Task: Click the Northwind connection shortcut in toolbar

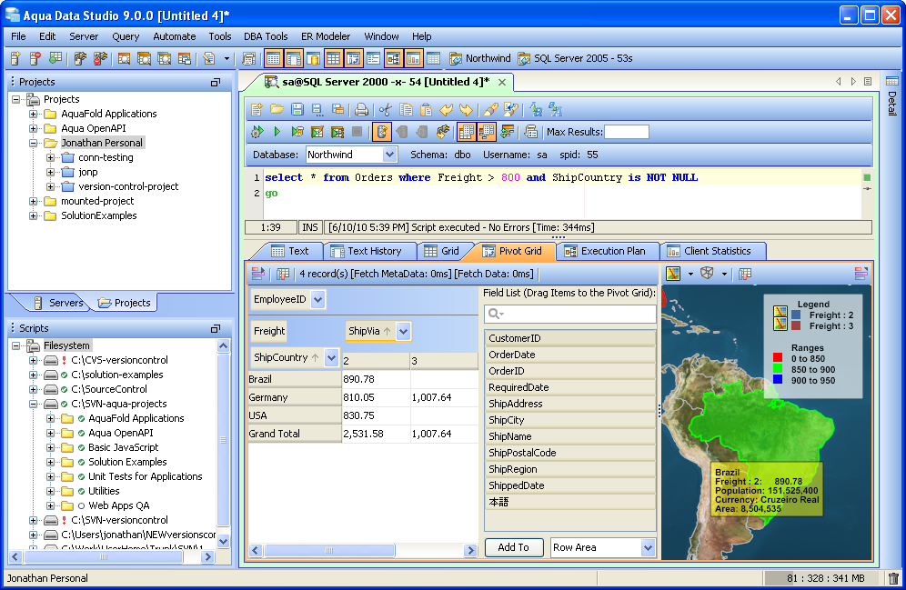Action: [480, 58]
